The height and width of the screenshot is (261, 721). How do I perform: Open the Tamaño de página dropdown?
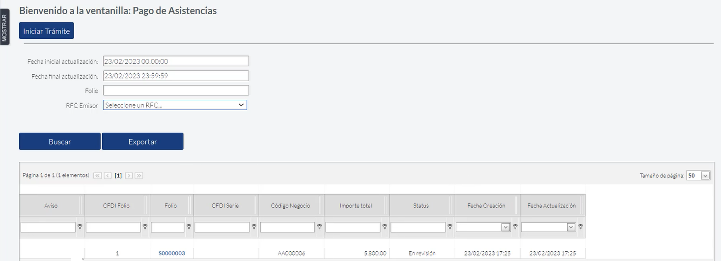click(x=706, y=175)
